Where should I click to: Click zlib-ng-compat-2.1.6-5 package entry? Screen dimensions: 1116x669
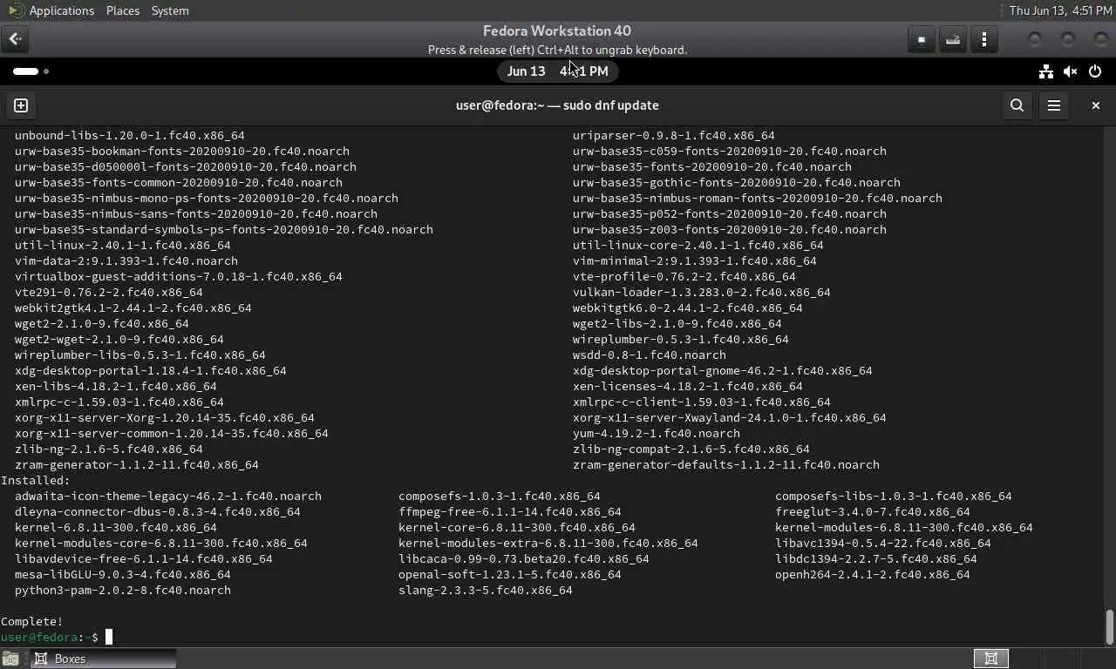click(x=691, y=449)
